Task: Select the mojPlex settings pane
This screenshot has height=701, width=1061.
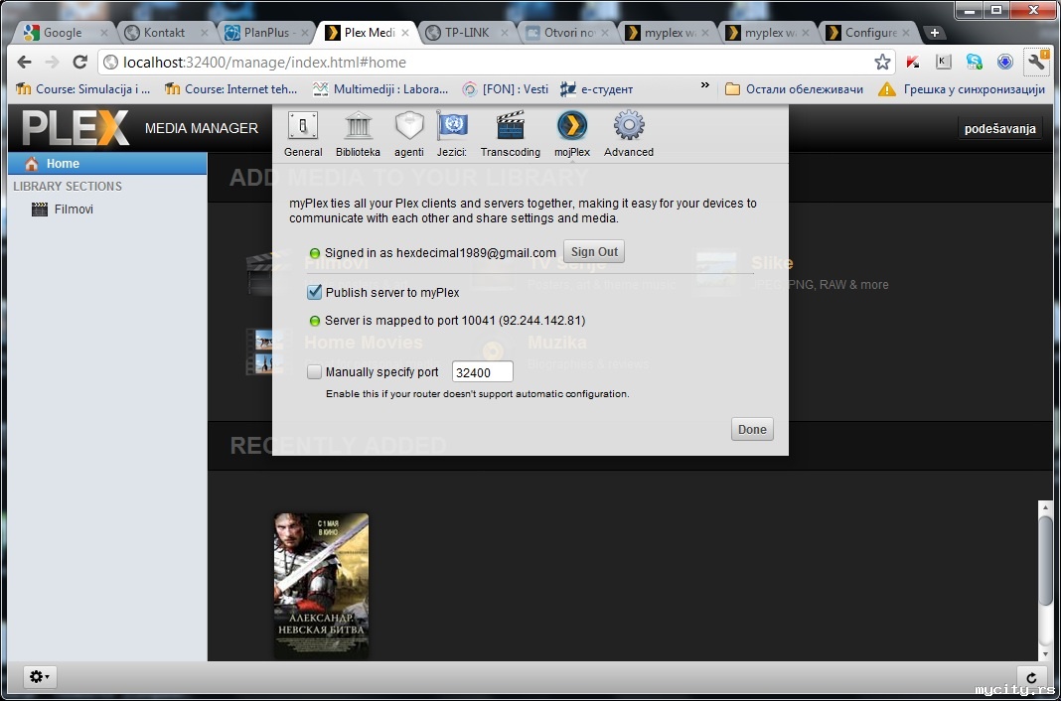Action: [572, 134]
